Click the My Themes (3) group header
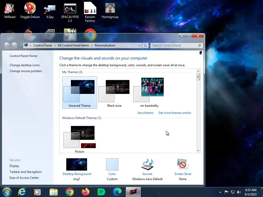Screen dimensions: 263x197 tap(72, 72)
